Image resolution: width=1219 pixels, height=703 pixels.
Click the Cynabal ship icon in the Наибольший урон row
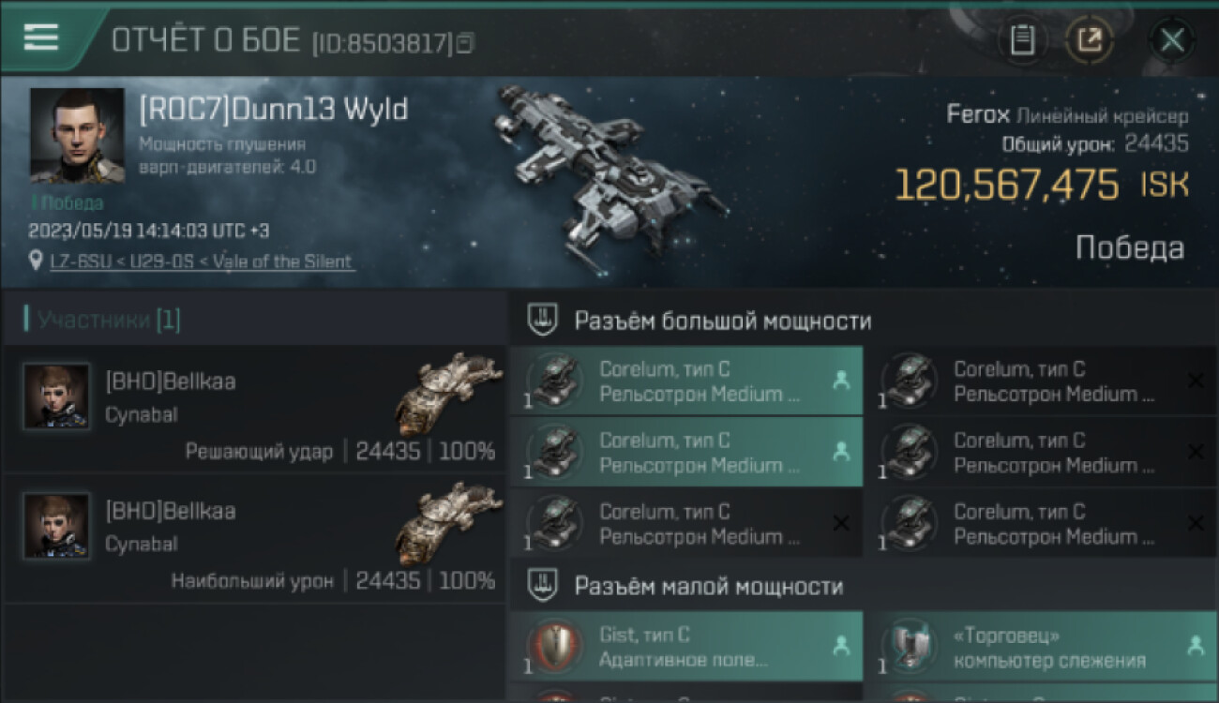pos(448,524)
